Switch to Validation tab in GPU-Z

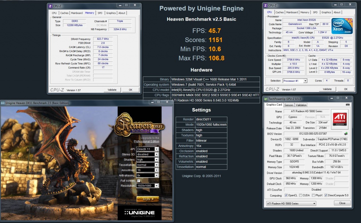[301, 105]
